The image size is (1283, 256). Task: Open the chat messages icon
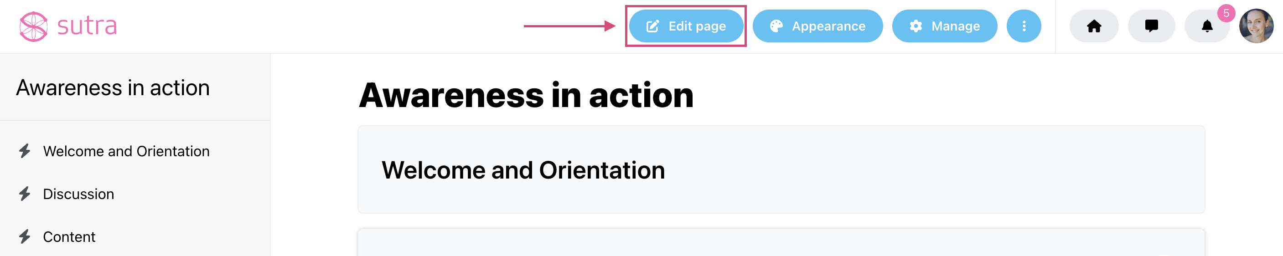[x=1151, y=26]
